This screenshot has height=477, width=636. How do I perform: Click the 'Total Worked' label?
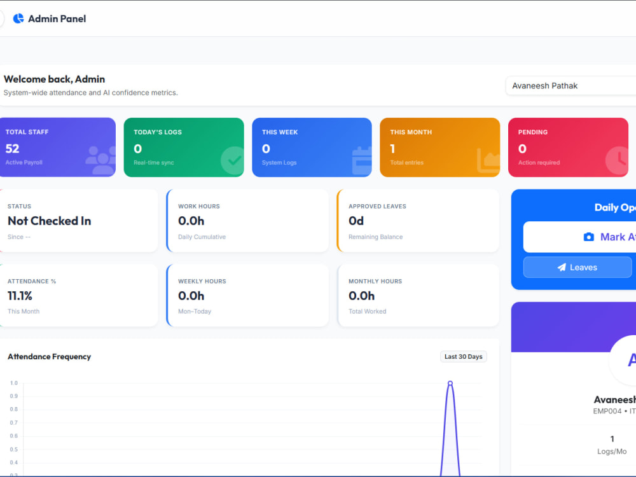click(368, 312)
